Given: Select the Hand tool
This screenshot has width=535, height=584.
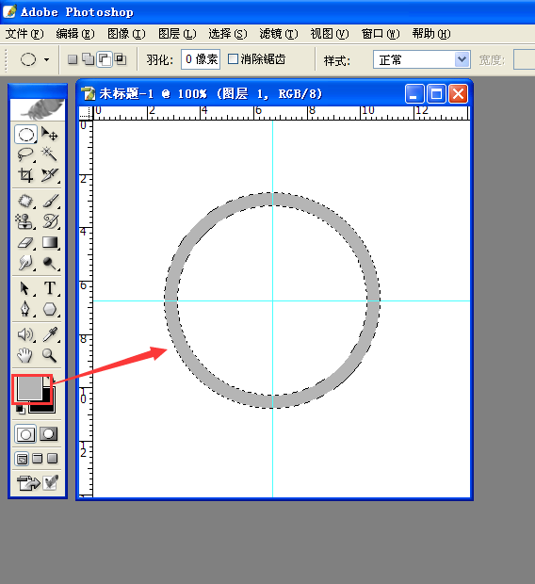Looking at the screenshot, I should [x=25, y=355].
